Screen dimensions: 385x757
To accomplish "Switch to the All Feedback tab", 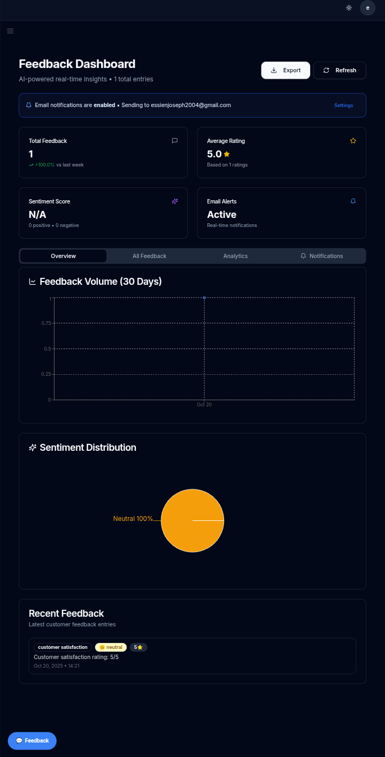I will point(150,256).
